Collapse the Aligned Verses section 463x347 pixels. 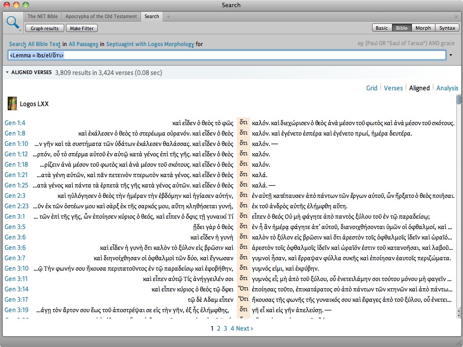7,72
